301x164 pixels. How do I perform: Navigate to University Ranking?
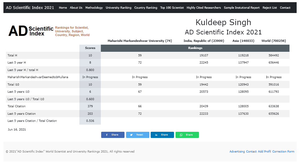(x=119, y=8)
